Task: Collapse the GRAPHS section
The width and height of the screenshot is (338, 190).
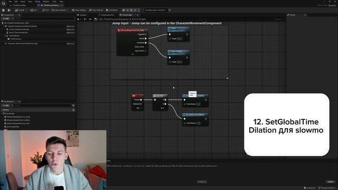Action: click(x=2, y=110)
